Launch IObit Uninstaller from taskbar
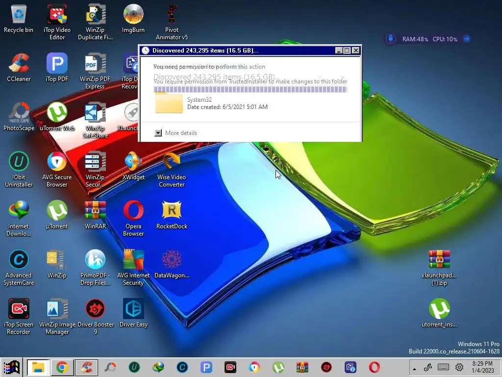Screen dimensions: 502x377 (x=134, y=367)
